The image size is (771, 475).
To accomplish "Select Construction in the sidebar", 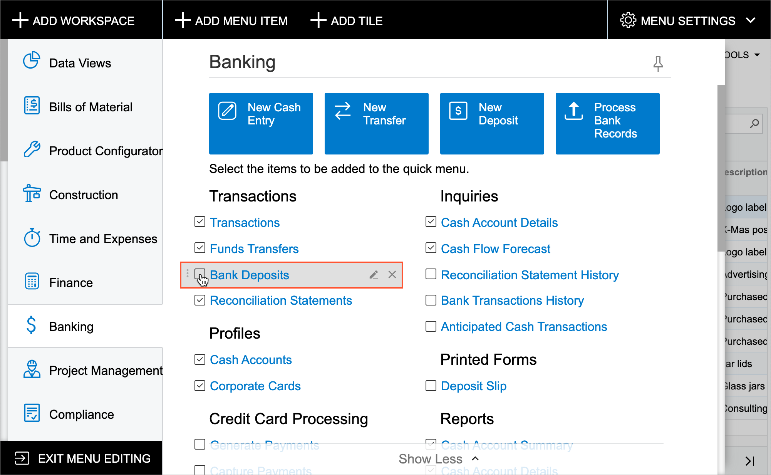I will click(x=83, y=195).
